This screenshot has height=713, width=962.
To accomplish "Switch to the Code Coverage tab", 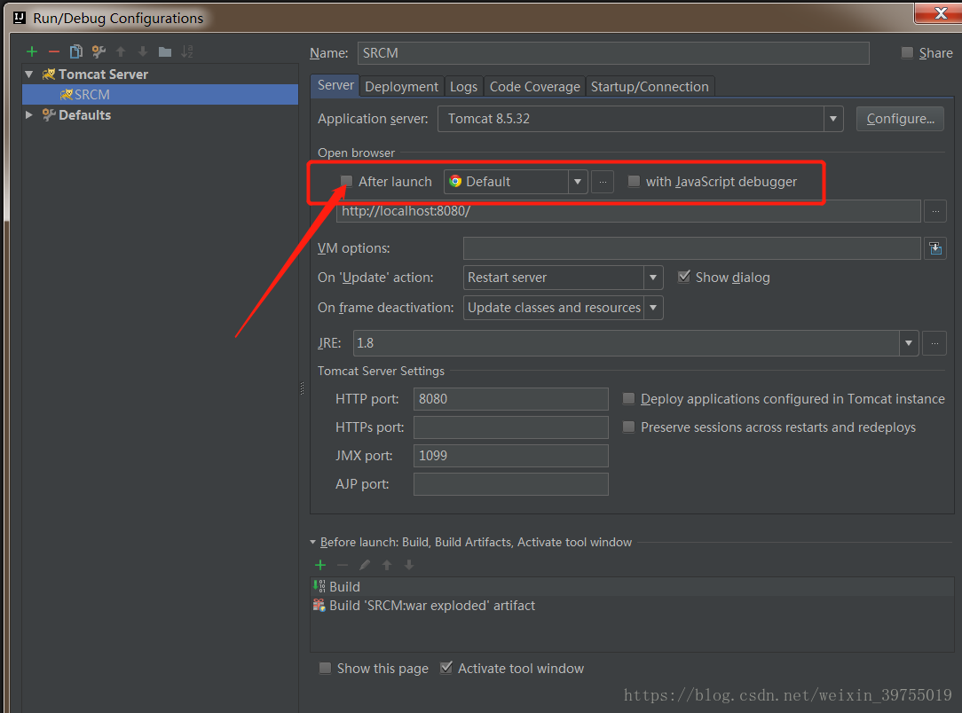I will tap(534, 86).
